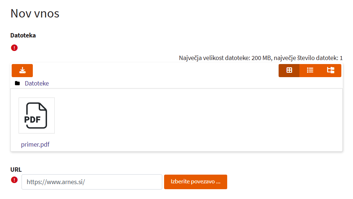
Task: Open the Datoteke folder path link
Action: coord(37,83)
